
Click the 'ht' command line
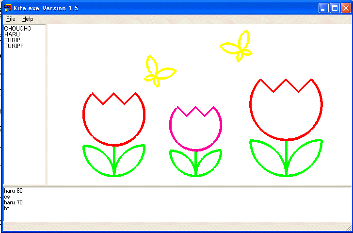(x=6, y=208)
